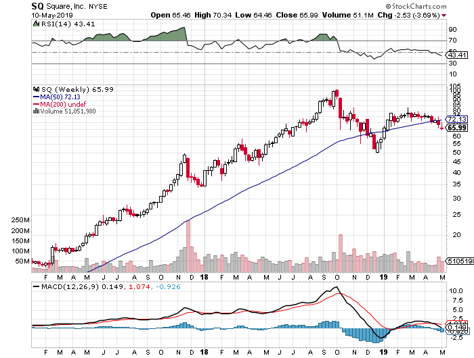Viewport: 474px width, 358px height.
Task: Click the MACD 10.0 scale label
Action: (456, 291)
